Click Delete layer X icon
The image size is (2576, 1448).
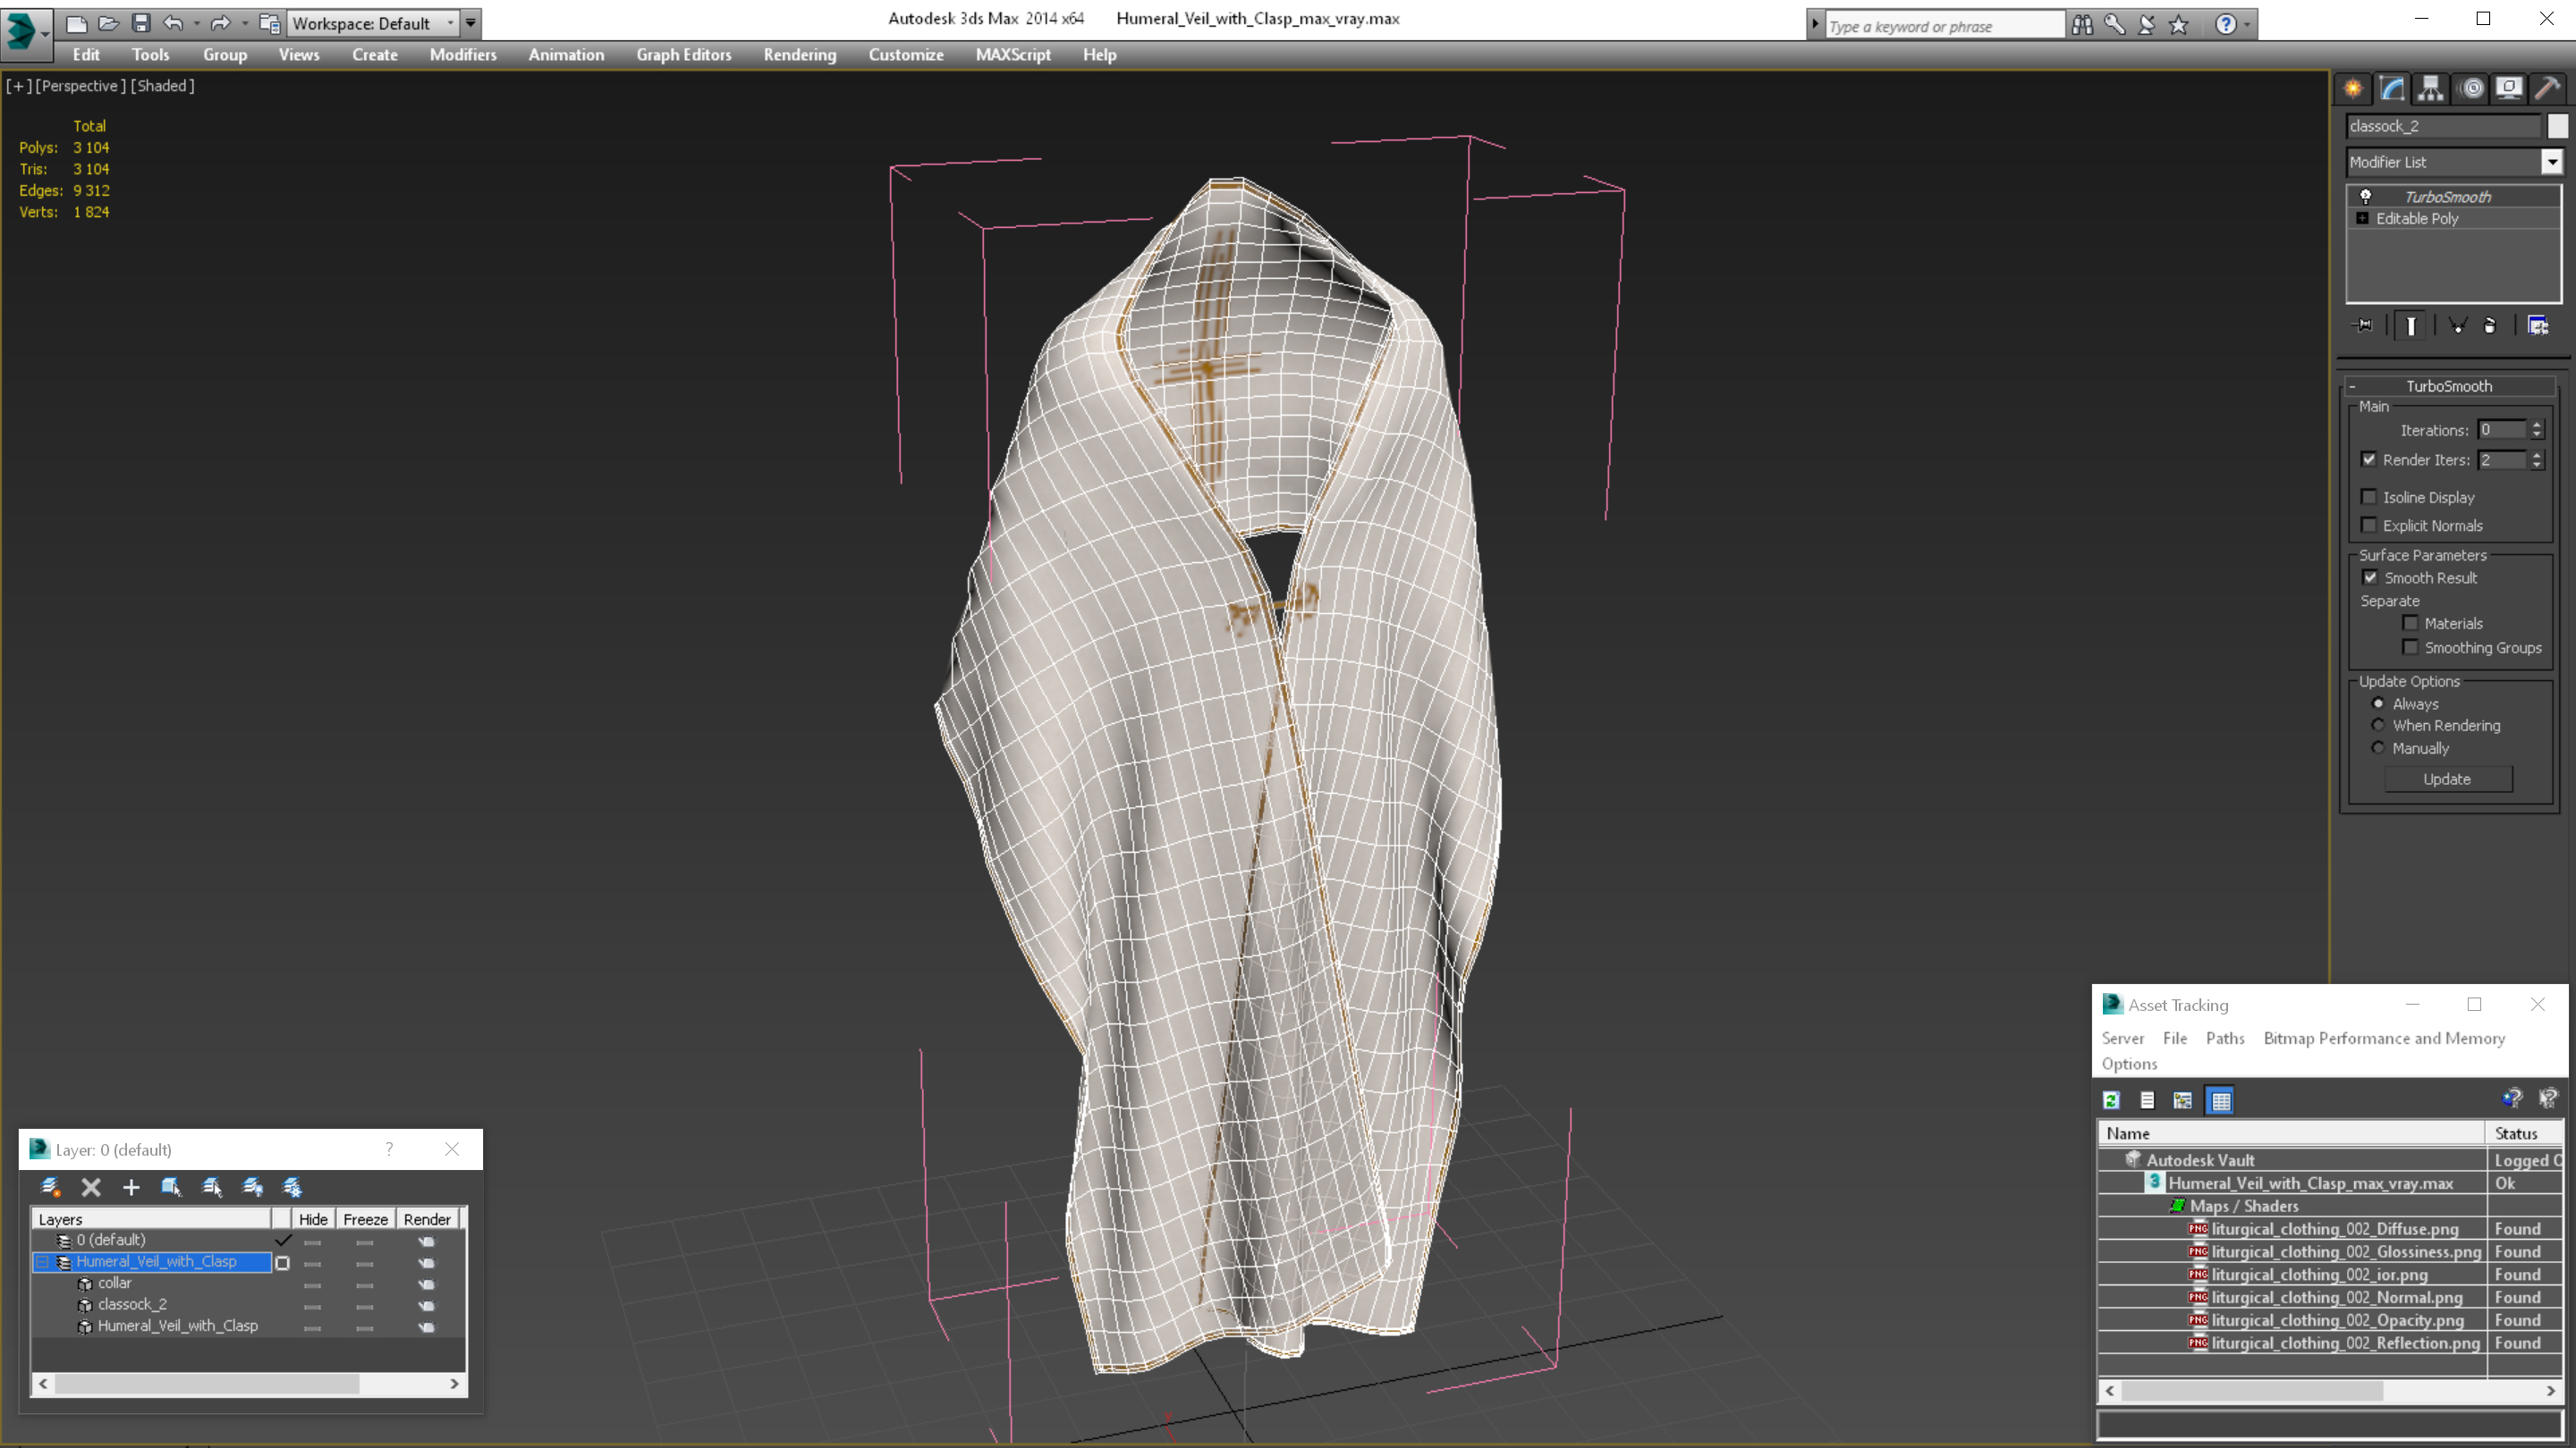click(91, 1187)
